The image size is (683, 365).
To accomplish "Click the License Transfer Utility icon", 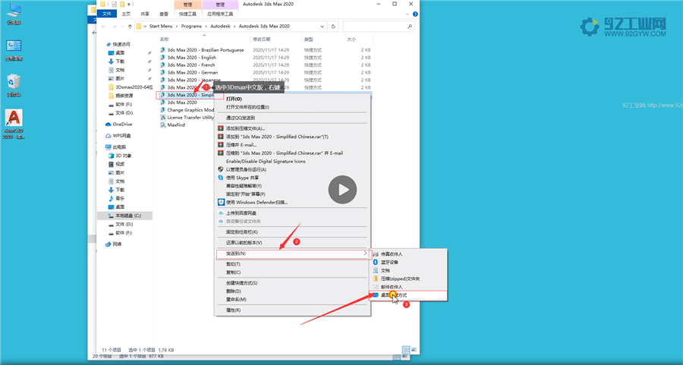I will tap(163, 118).
